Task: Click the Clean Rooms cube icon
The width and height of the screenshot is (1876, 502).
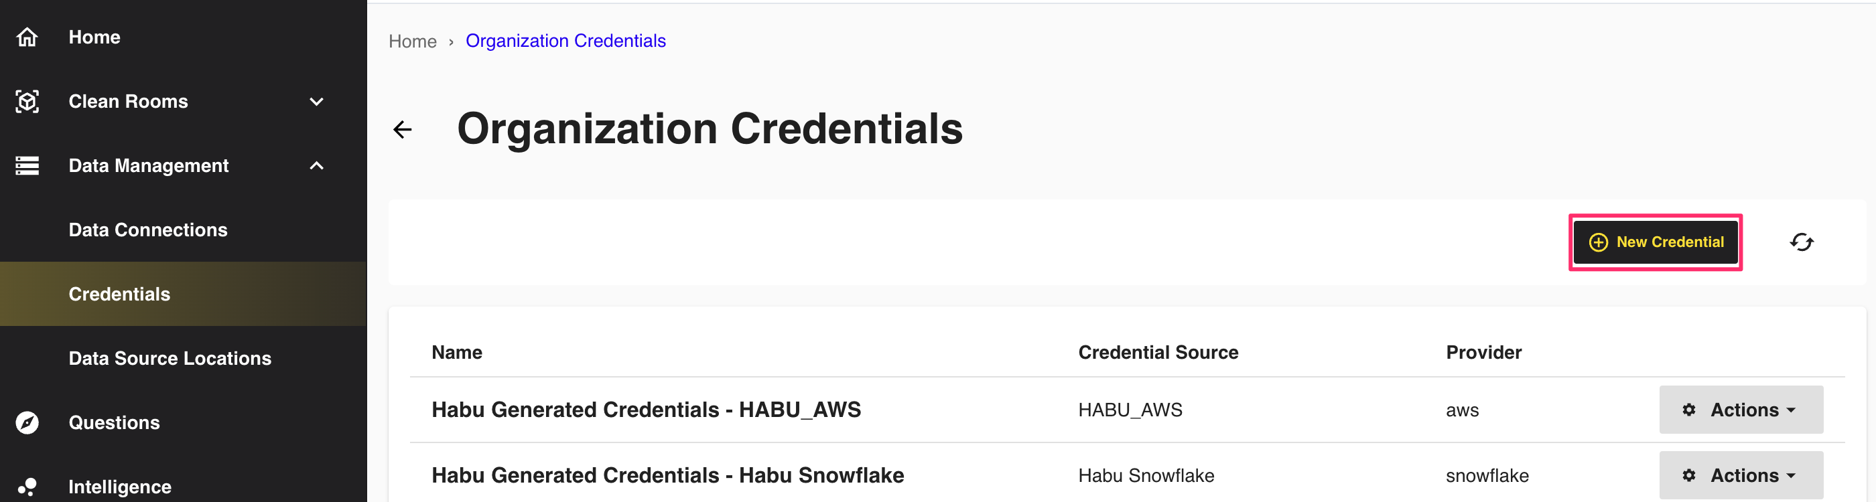Action: point(27,101)
